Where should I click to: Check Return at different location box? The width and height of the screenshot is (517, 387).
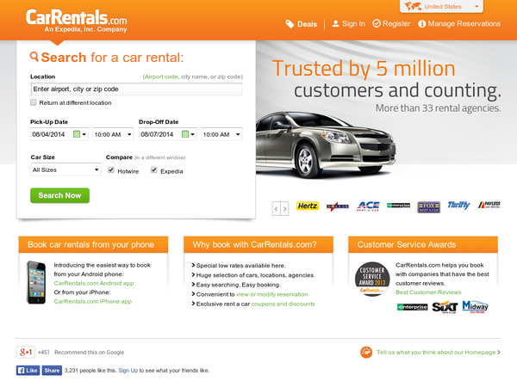point(34,102)
